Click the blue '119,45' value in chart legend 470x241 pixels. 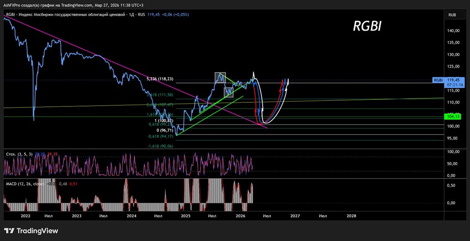pos(154,15)
